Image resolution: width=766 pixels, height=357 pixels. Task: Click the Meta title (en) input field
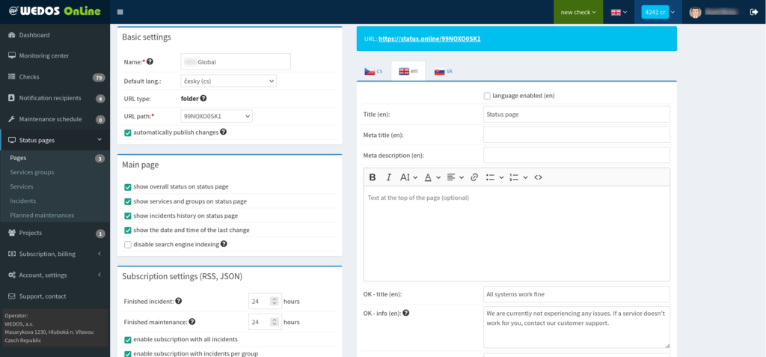pos(576,135)
